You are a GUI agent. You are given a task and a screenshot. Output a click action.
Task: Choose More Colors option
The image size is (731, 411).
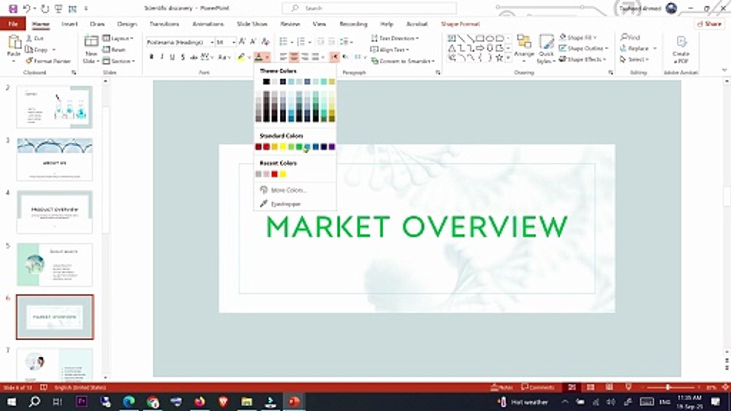click(283, 190)
